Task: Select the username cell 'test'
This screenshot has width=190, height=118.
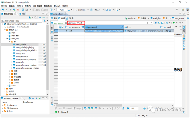Action: (x=76, y=31)
